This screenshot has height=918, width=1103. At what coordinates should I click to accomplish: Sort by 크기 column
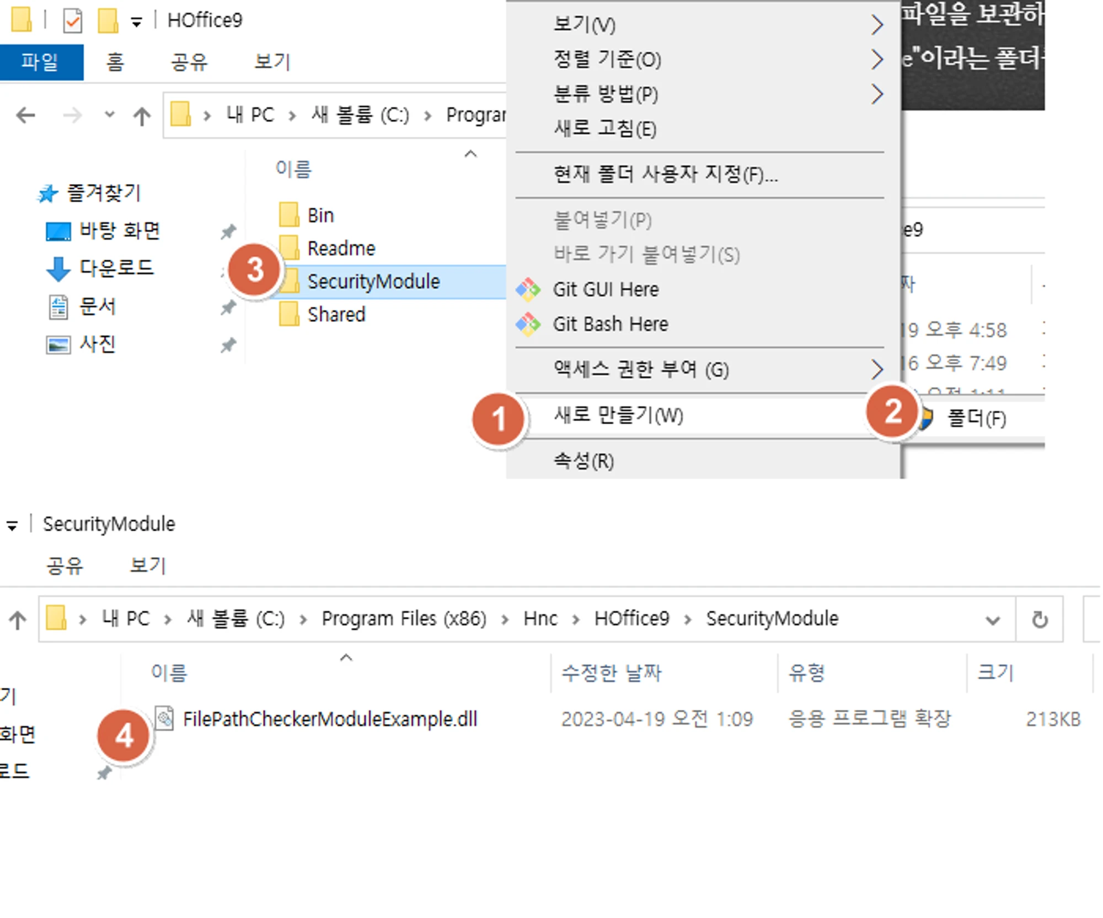pos(996,673)
